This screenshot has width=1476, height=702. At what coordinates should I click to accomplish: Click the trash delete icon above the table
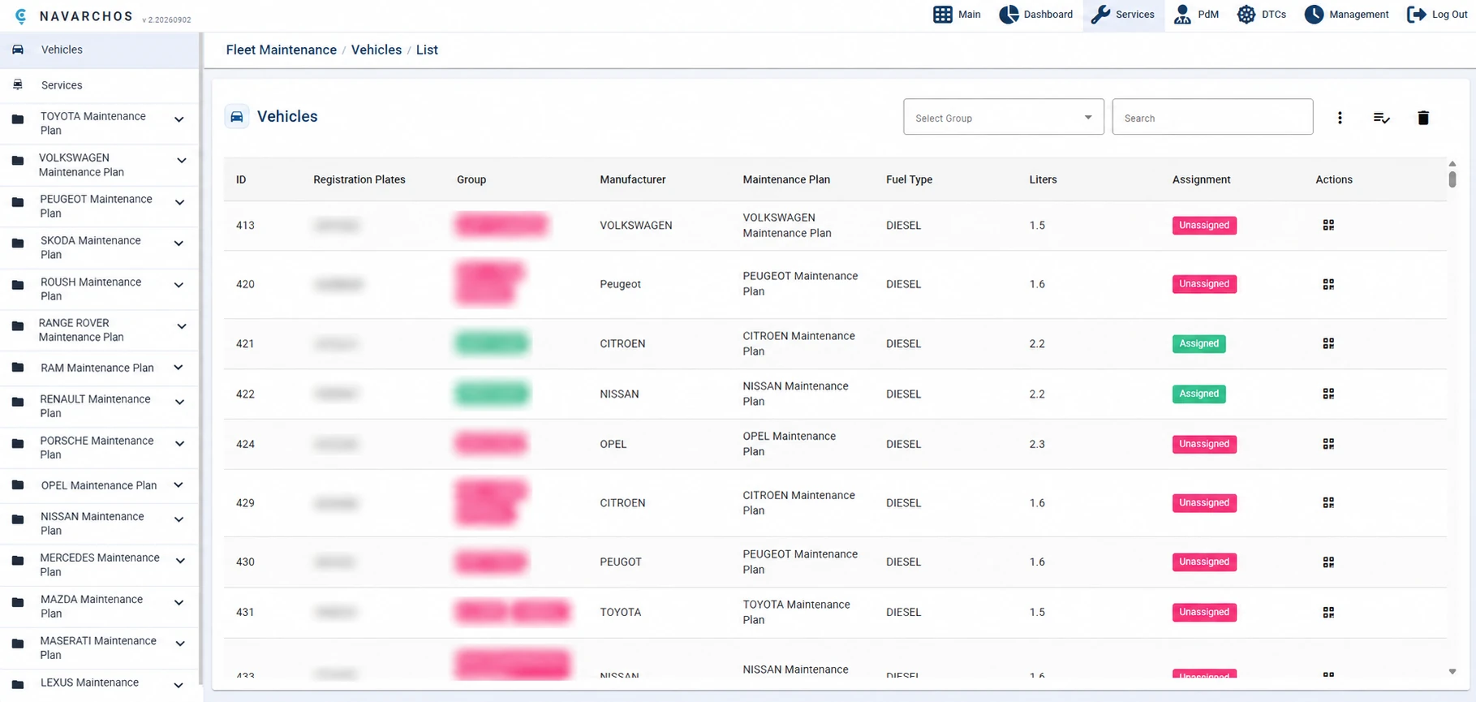[1423, 118]
